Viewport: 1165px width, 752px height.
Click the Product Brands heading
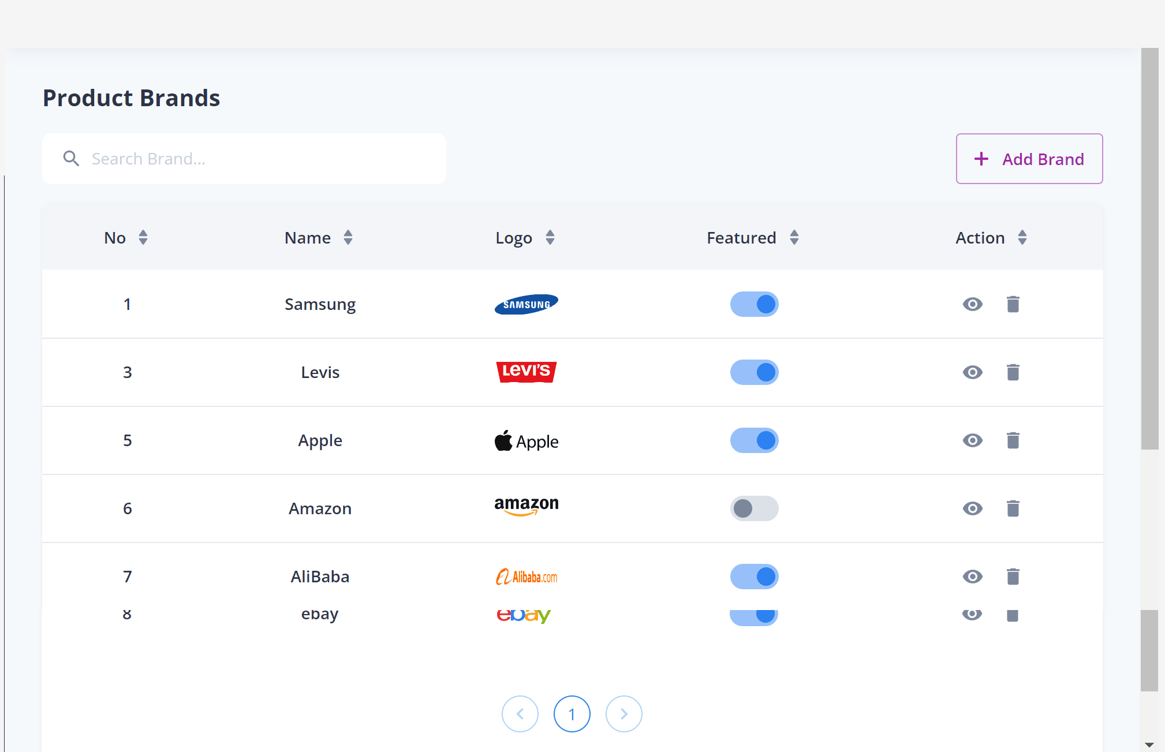coord(132,98)
